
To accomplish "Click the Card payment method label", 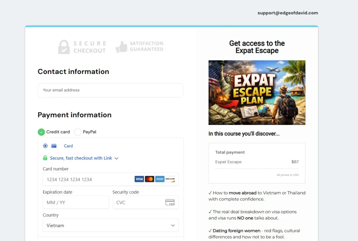I will pos(68,146).
